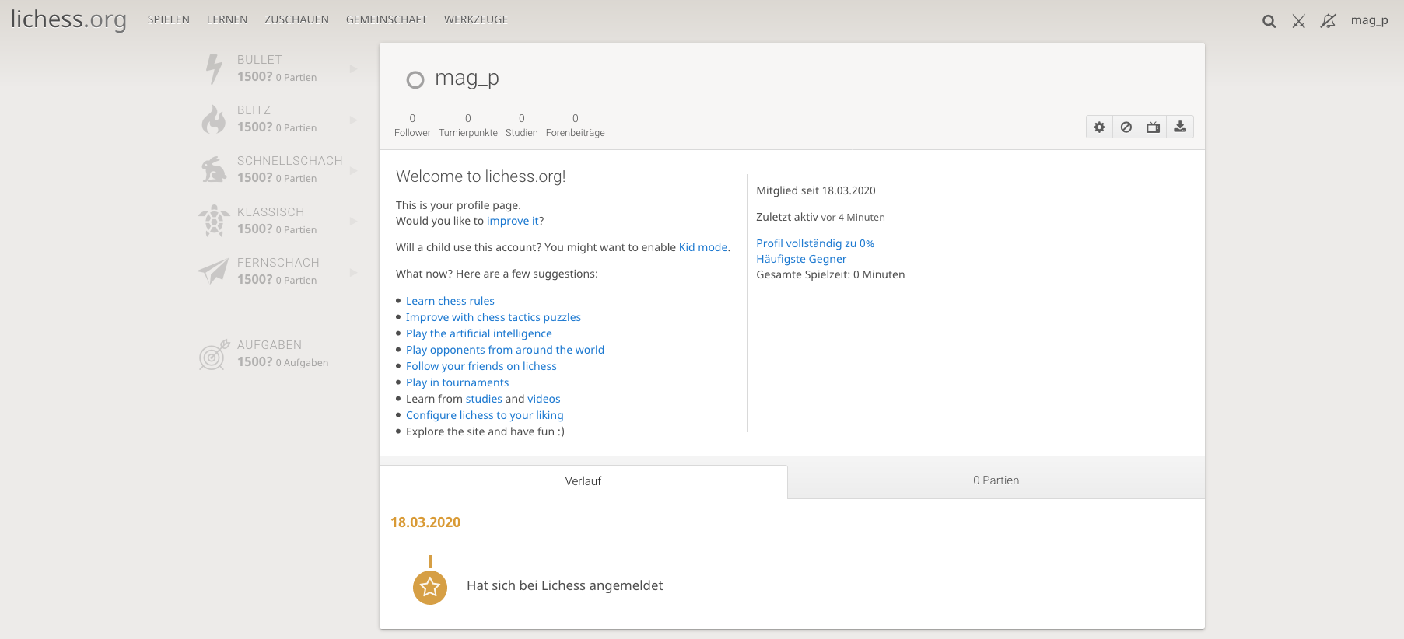
Task: Click the mag_p profile name heading
Action: [x=467, y=79]
